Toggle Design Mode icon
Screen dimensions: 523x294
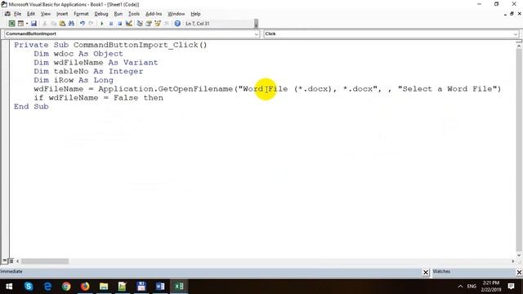tap(129, 24)
